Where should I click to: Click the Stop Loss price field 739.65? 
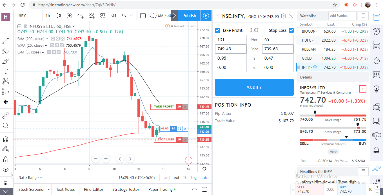tap(278, 49)
